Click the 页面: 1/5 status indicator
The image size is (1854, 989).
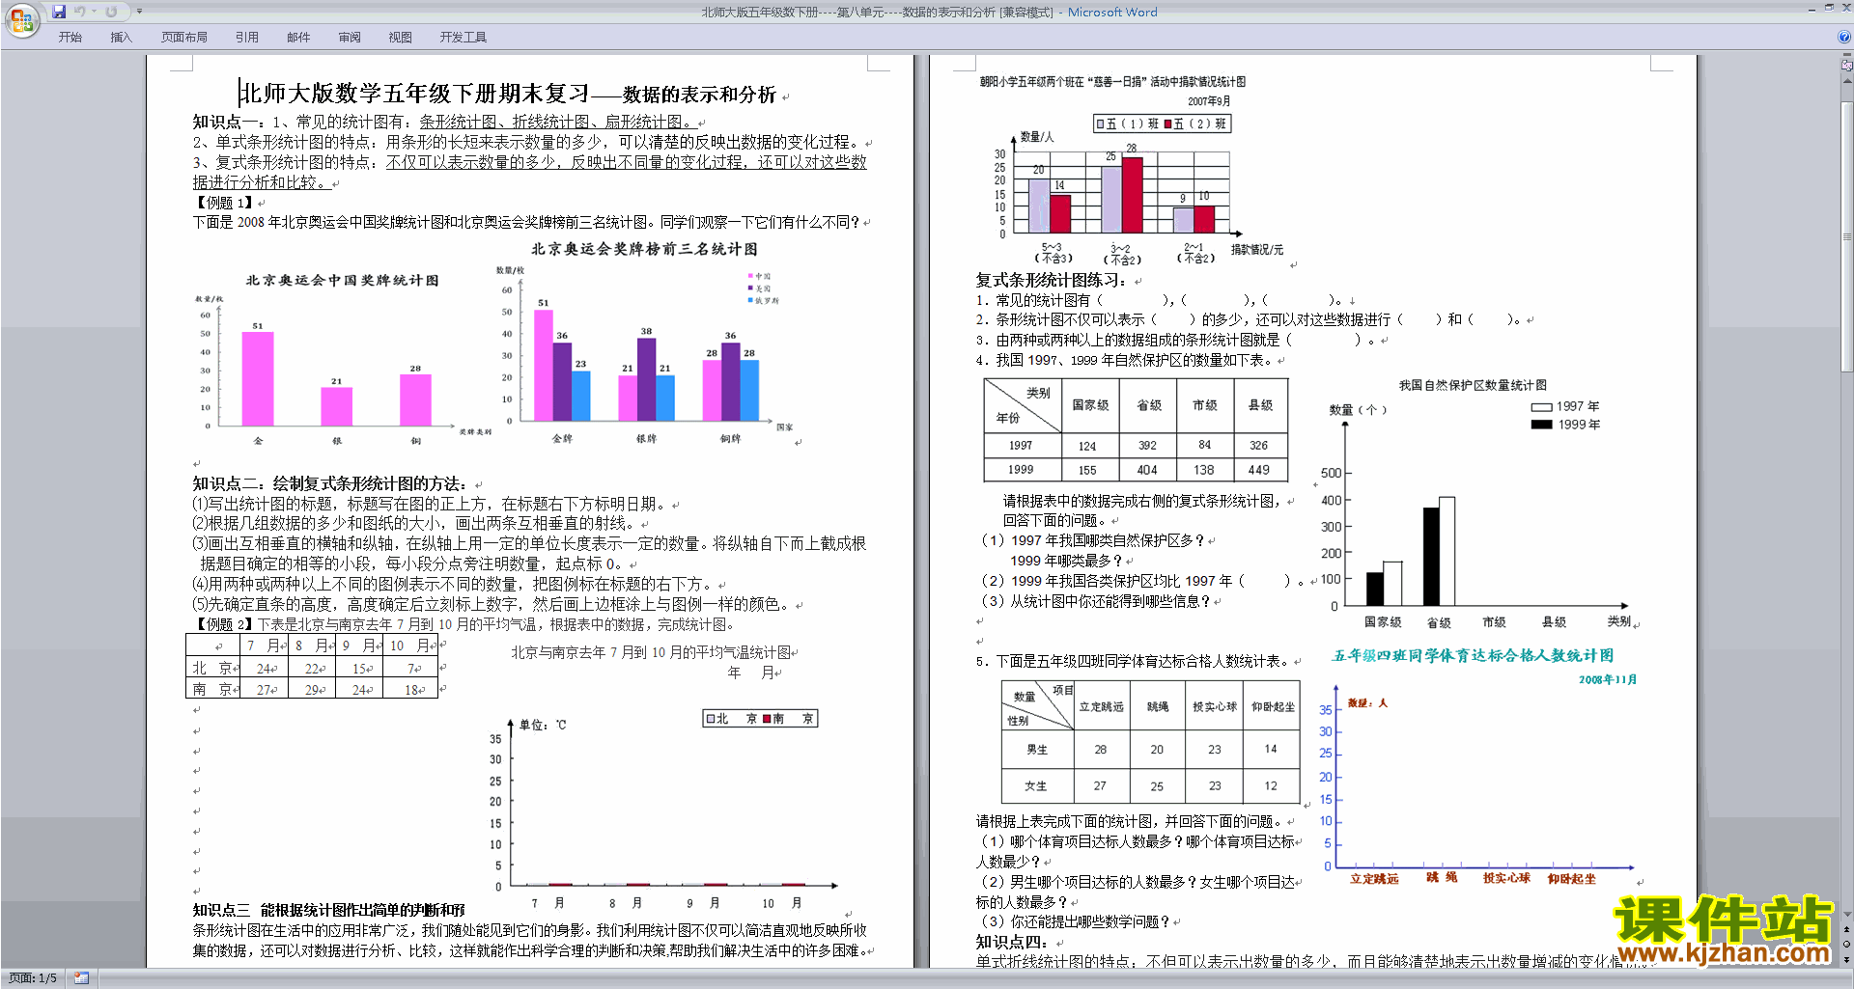[33, 978]
